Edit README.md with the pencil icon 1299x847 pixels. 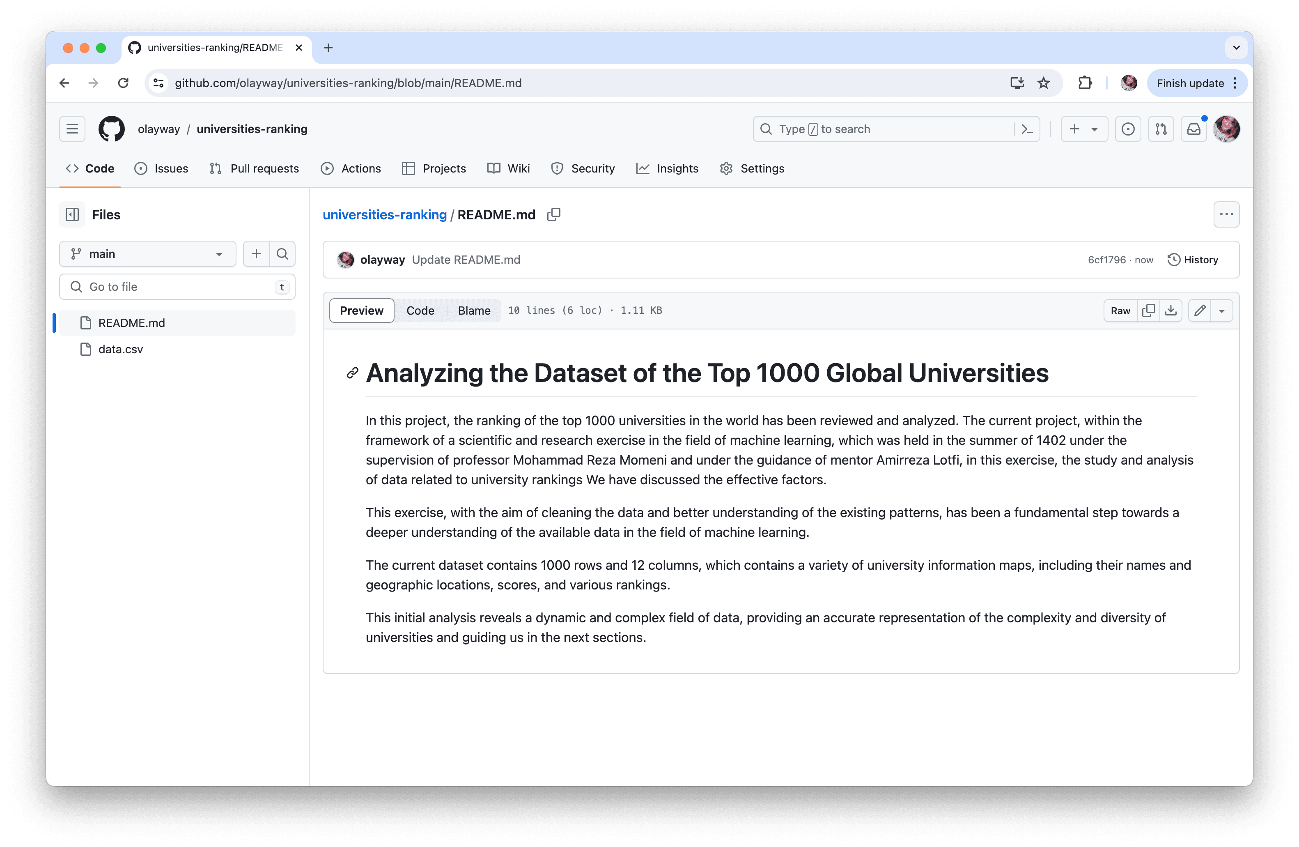(1199, 310)
